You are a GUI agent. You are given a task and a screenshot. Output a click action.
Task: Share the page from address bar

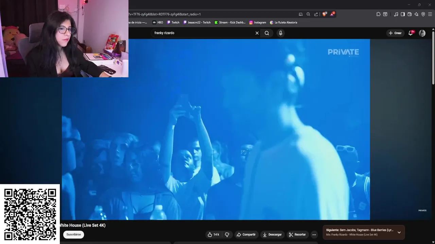(x=316, y=14)
